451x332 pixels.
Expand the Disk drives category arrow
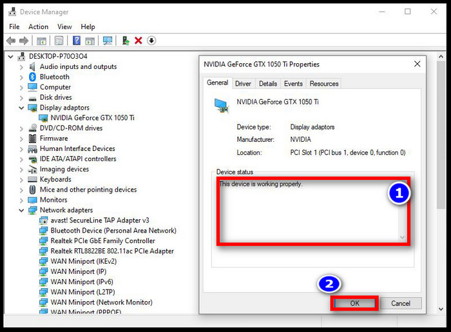click(x=21, y=98)
